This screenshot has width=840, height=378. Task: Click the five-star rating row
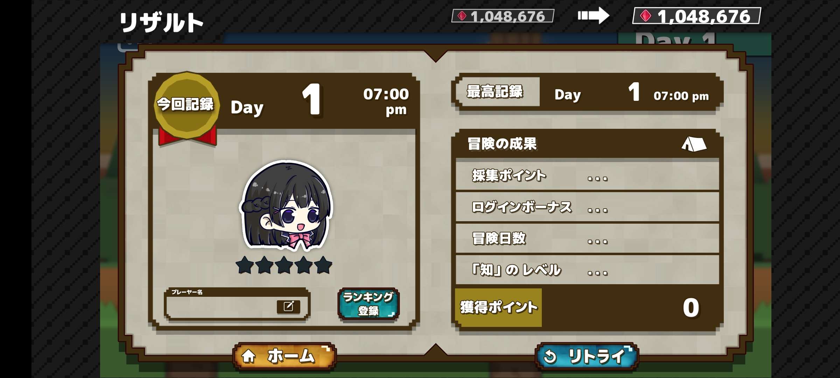click(284, 265)
